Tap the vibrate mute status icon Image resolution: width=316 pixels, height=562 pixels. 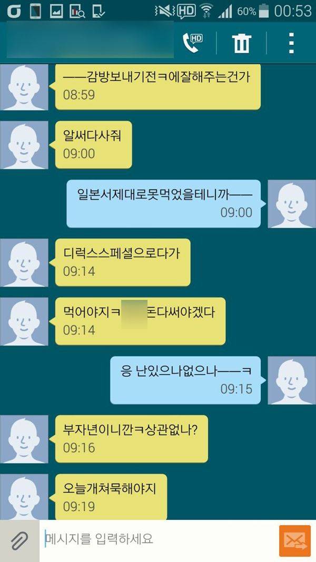pyautogui.click(x=164, y=11)
